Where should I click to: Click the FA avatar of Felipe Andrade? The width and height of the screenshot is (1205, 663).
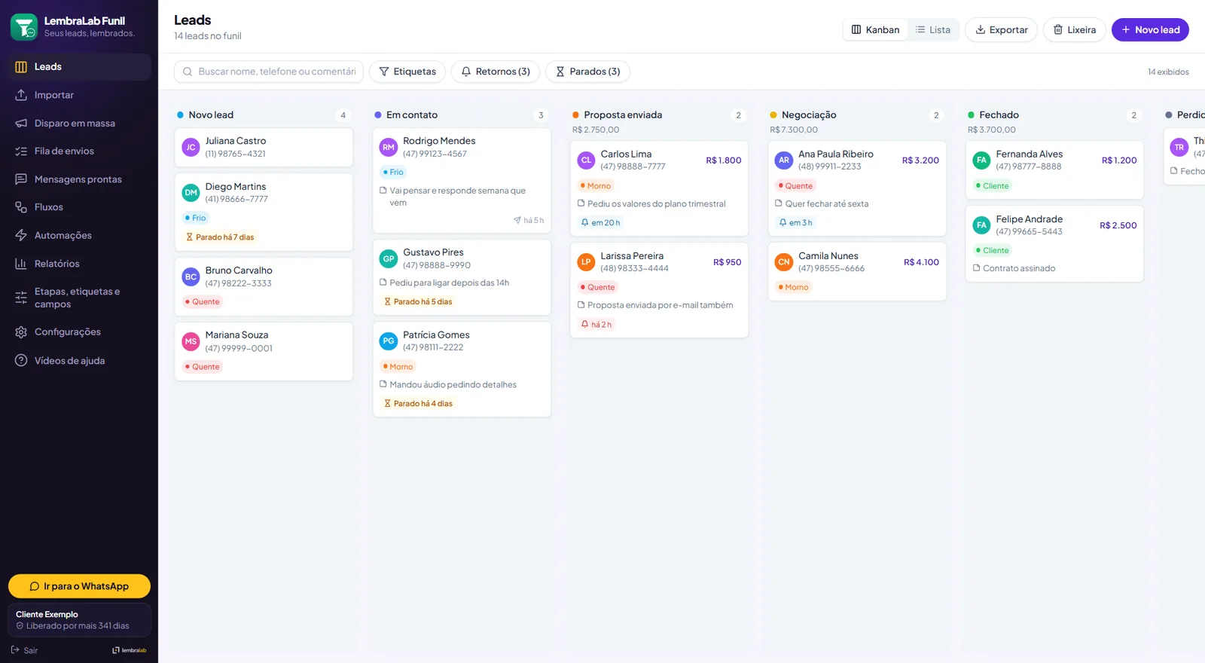(981, 225)
